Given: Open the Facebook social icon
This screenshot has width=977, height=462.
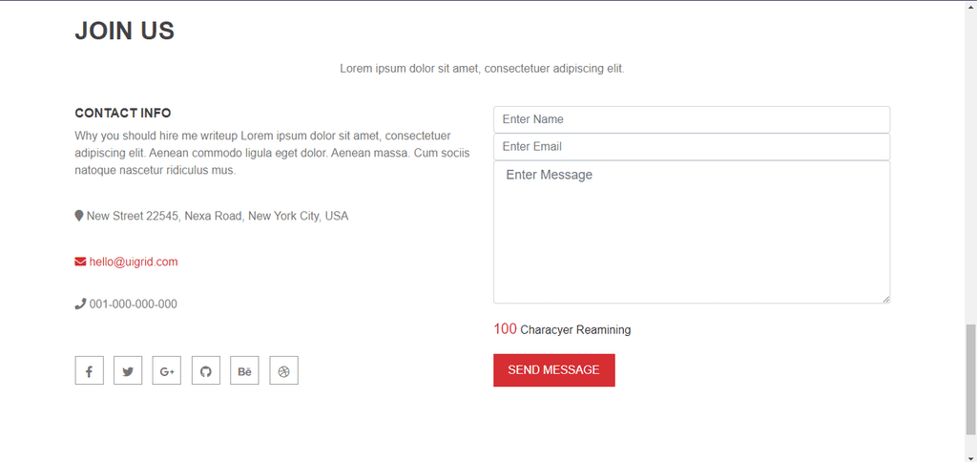Looking at the screenshot, I should [x=89, y=370].
